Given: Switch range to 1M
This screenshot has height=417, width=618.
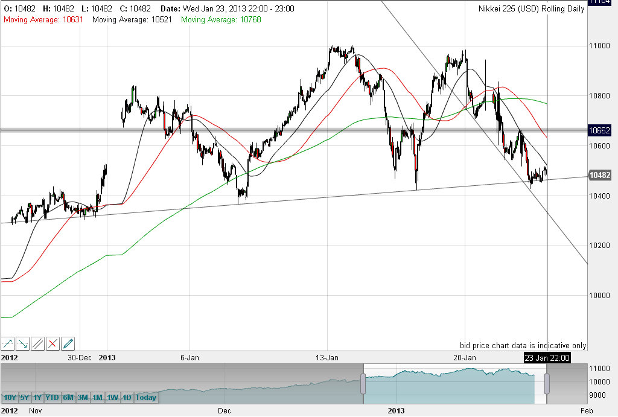Looking at the screenshot, I should tap(97, 397).
